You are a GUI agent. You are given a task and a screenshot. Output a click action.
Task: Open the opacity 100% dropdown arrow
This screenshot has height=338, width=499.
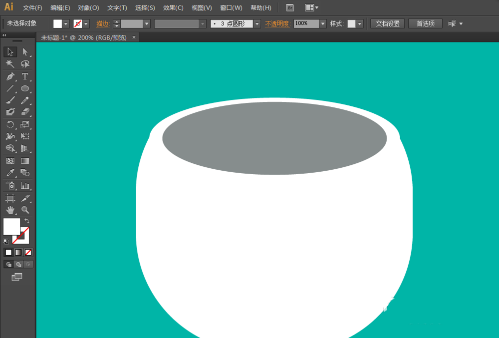(323, 24)
